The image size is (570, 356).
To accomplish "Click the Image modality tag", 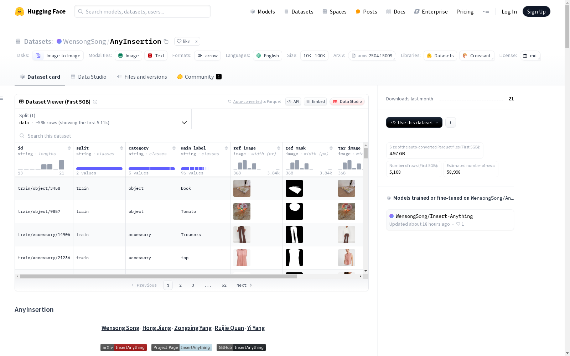I will pyautogui.click(x=128, y=56).
